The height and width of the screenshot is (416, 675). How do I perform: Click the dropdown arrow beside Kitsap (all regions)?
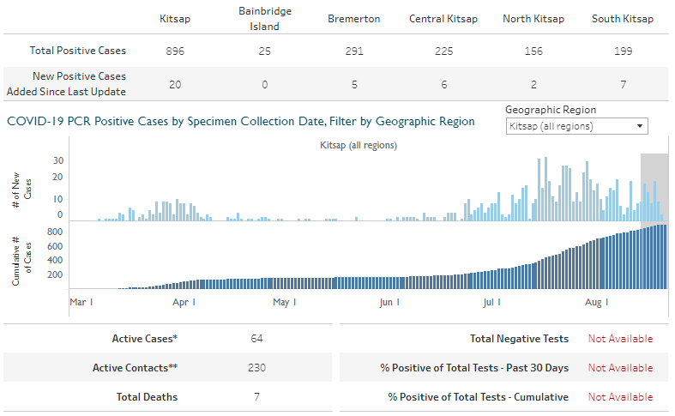tap(640, 126)
